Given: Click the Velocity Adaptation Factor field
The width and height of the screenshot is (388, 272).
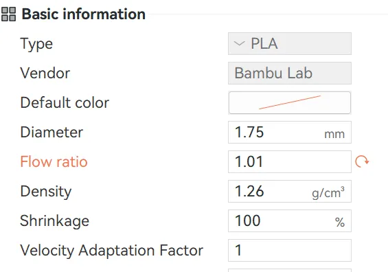Looking at the screenshot, I should (290, 250).
